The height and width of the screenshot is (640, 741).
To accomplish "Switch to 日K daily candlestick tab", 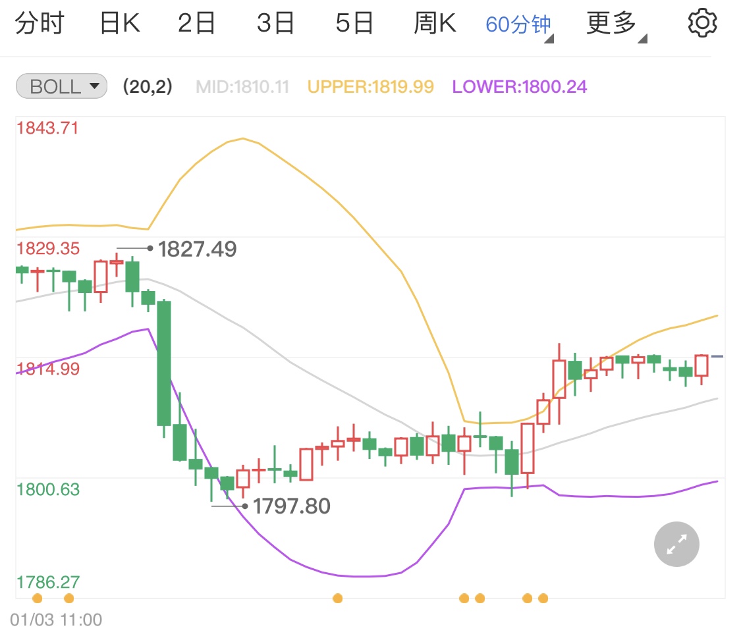I will [120, 23].
